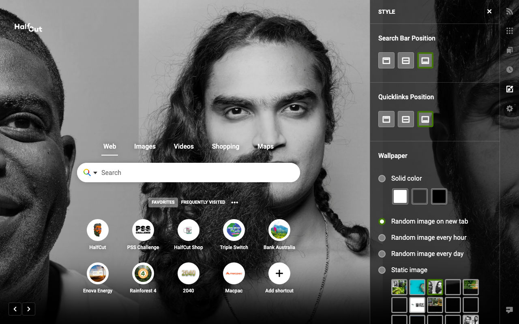Go to the next wallpaper arrow
519x324 pixels.
tap(29, 309)
